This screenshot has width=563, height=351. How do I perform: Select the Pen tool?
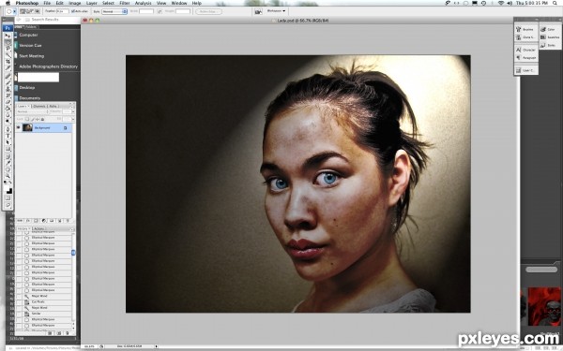pos(8,129)
